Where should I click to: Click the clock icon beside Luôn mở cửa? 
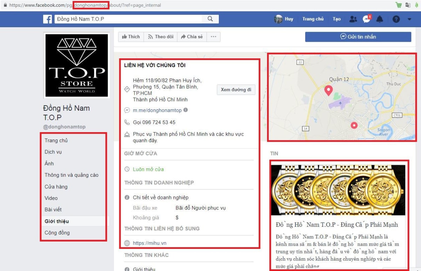click(127, 169)
